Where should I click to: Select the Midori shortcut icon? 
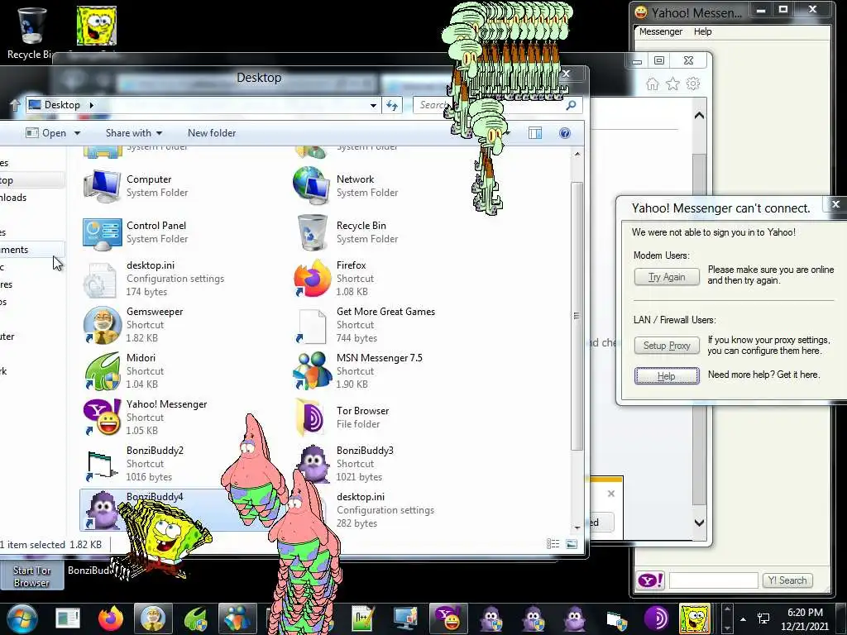102,371
